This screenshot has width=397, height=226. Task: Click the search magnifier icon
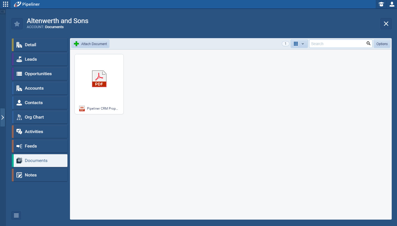[x=368, y=43]
